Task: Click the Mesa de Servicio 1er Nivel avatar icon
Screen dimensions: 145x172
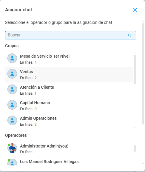Action: point(12,58)
